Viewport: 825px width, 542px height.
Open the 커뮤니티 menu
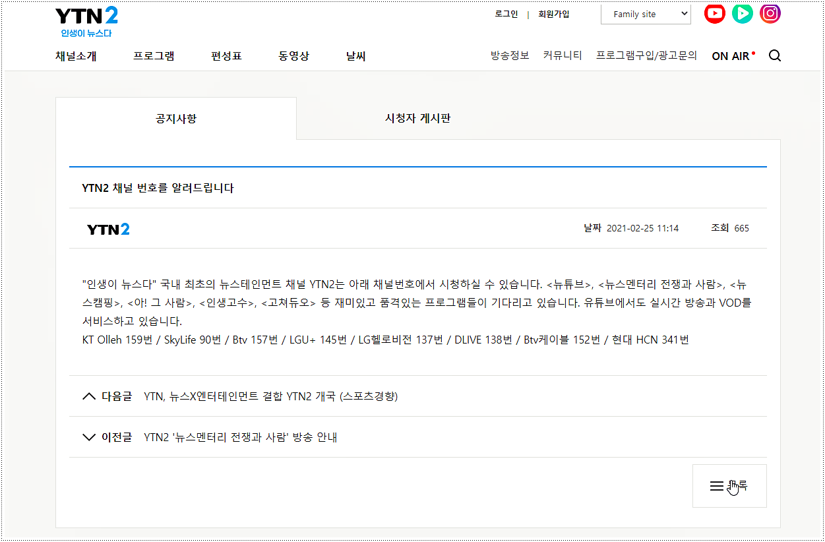563,55
